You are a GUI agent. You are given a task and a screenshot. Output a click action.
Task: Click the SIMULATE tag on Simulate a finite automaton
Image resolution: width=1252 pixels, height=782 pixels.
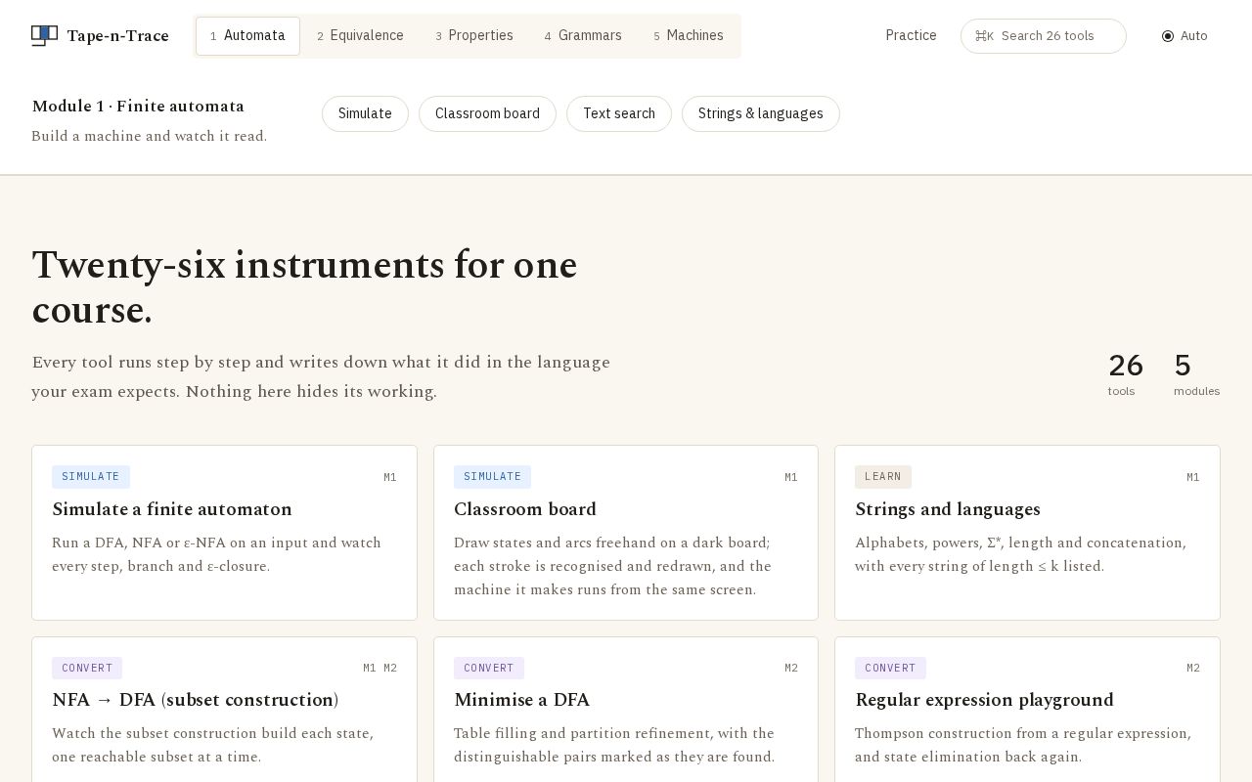coord(91,477)
